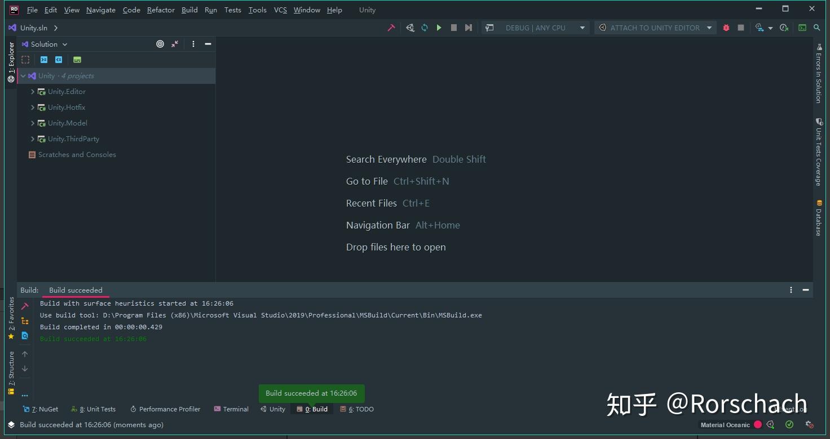
Task: Click the red Debug bug icon
Action: point(726,28)
